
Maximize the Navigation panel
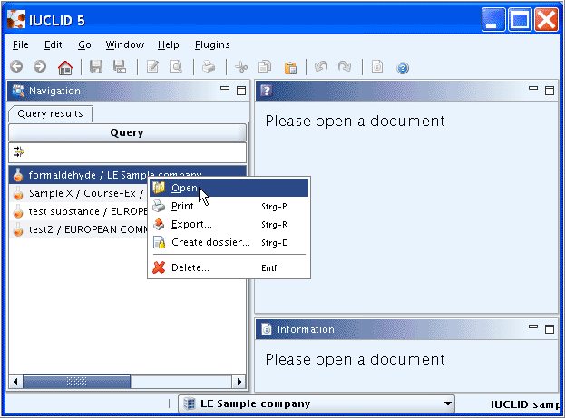(241, 91)
